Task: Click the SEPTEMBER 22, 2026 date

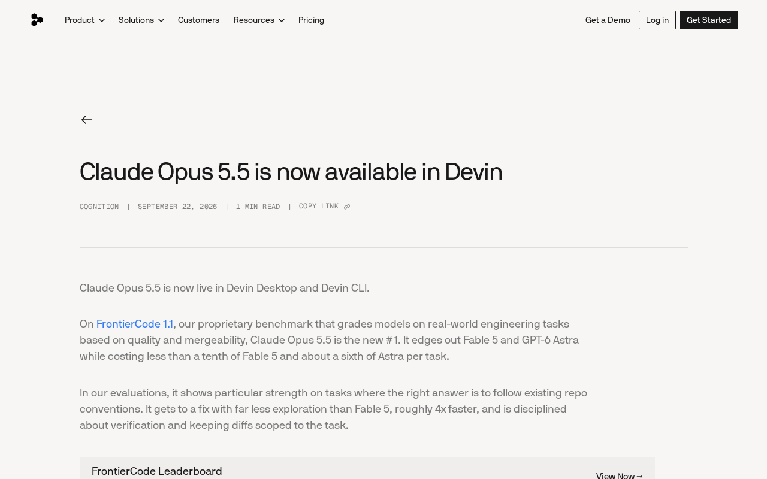Action: pyautogui.click(x=177, y=207)
